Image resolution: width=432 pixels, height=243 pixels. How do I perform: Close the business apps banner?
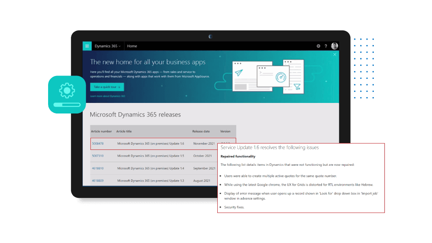pos(335,54)
